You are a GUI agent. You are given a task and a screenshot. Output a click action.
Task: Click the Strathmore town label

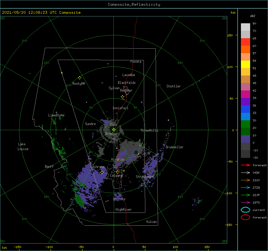(x=145, y=177)
